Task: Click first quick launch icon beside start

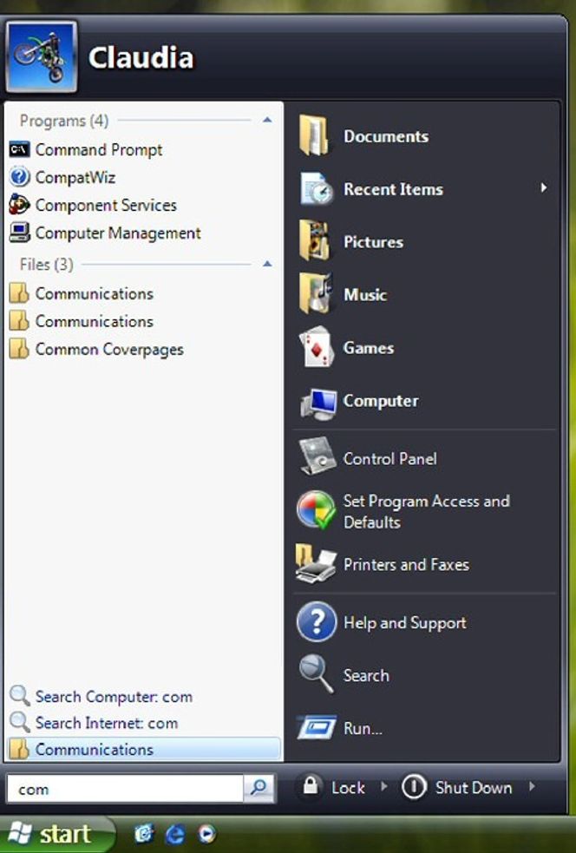Action: coord(144,833)
